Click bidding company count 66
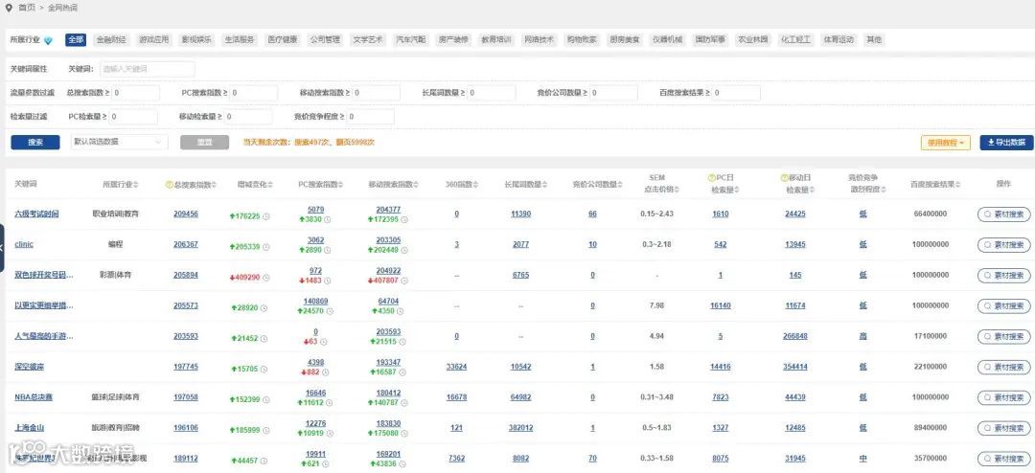This screenshot has width=1035, height=473. (592, 214)
